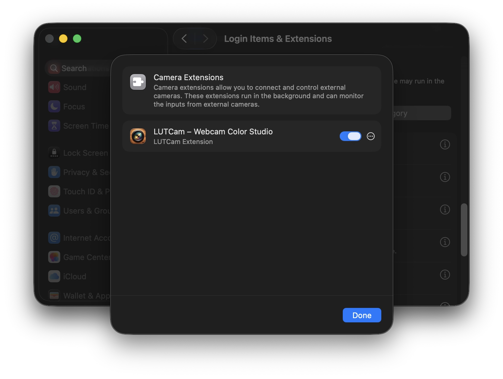Go back using the back chevron
Viewport: 503px width, 379px height.
(184, 39)
